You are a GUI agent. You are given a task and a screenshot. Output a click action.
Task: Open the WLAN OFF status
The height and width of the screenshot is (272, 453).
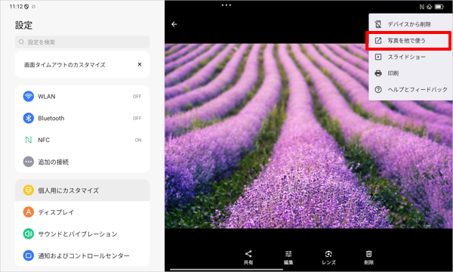pos(137,97)
